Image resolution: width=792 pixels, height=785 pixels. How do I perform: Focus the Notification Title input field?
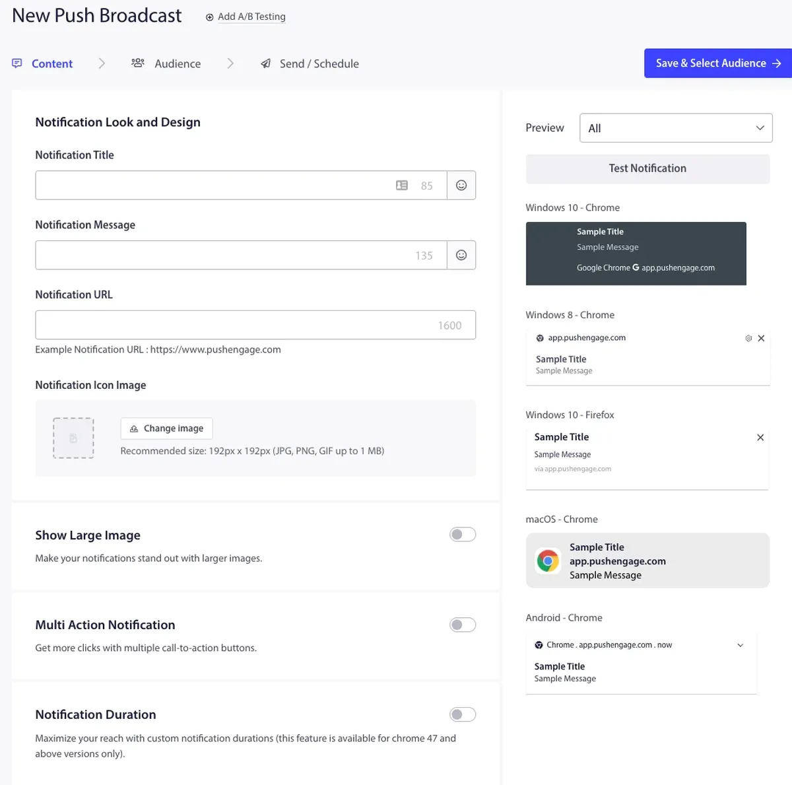coord(241,186)
